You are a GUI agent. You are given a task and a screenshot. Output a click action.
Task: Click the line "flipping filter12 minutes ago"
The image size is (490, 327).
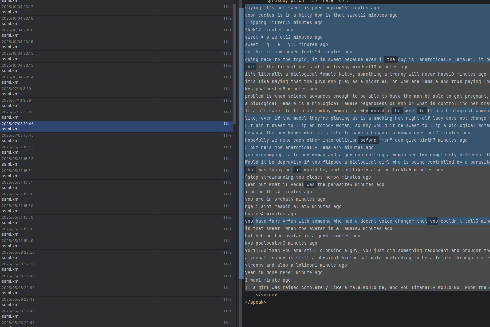coord(284,23)
